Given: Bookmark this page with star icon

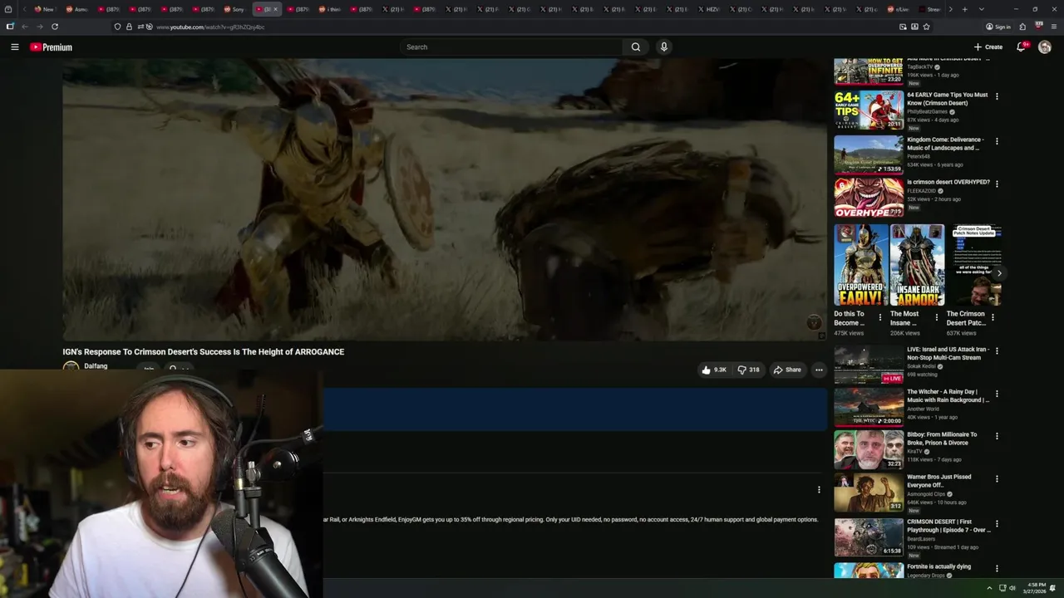Looking at the screenshot, I should pos(926,27).
